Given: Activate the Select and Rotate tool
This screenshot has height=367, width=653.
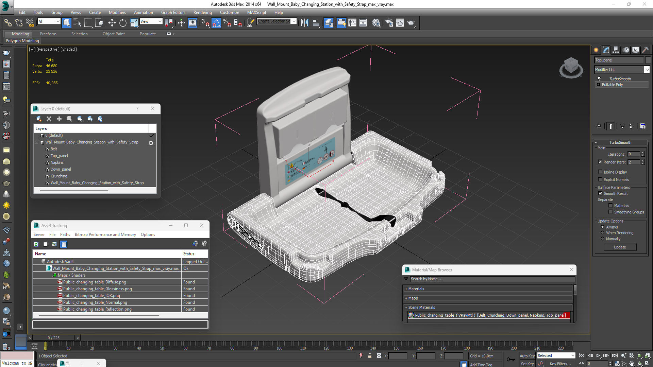Looking at the screenshot, I should pos(123,23).
